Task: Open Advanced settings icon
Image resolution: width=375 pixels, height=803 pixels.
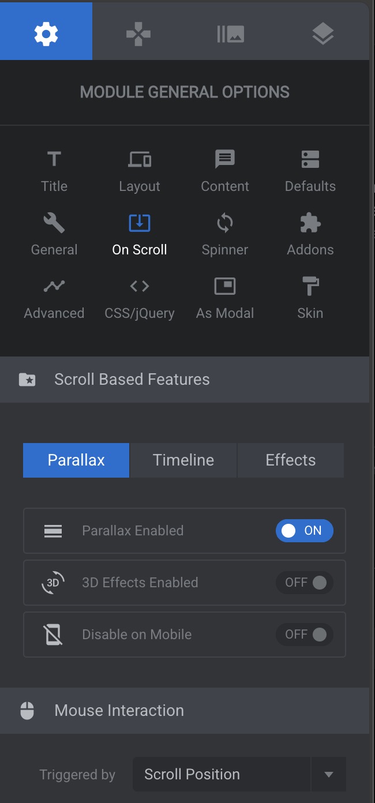Action: (x=54, y=286)
